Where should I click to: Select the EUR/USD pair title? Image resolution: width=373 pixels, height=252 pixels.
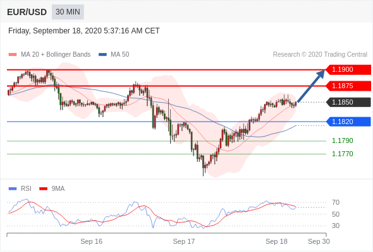pos(27,12)
